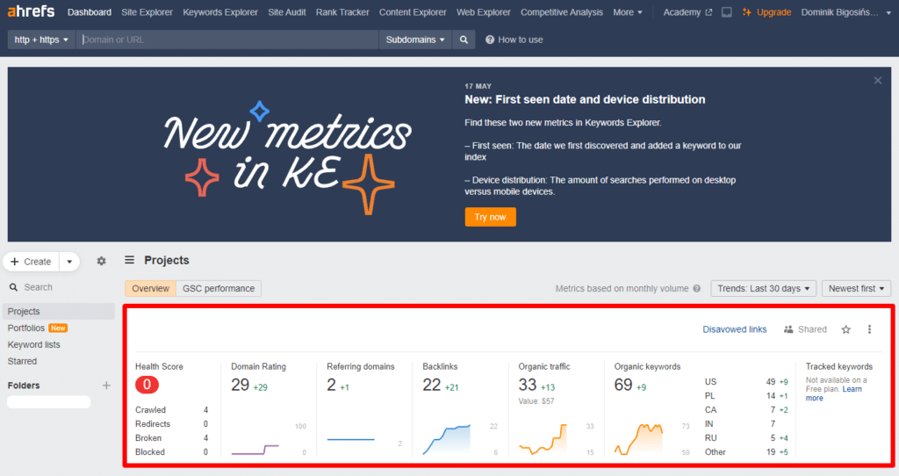Open Academy external link
Screen dimensions: 899x476
[687, 12]
